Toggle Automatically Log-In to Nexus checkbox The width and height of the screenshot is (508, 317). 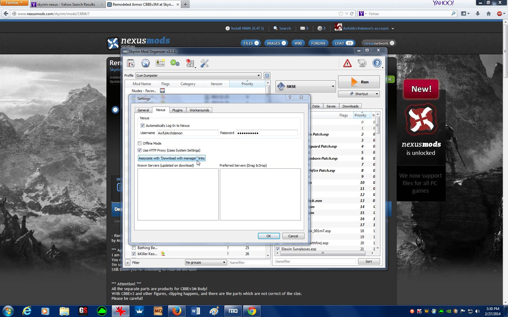pyautogui.click(x=142, y=126)
